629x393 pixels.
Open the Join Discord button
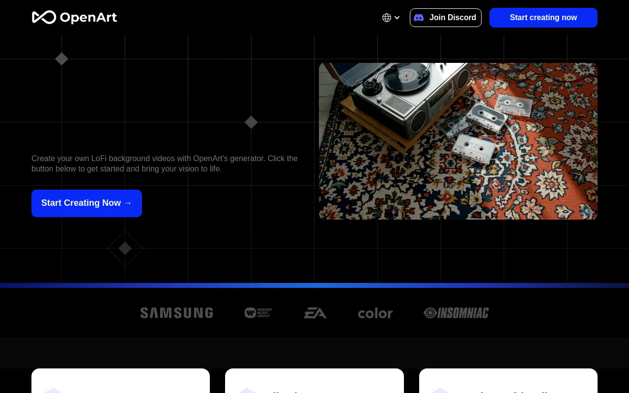[x=446, y=18]
